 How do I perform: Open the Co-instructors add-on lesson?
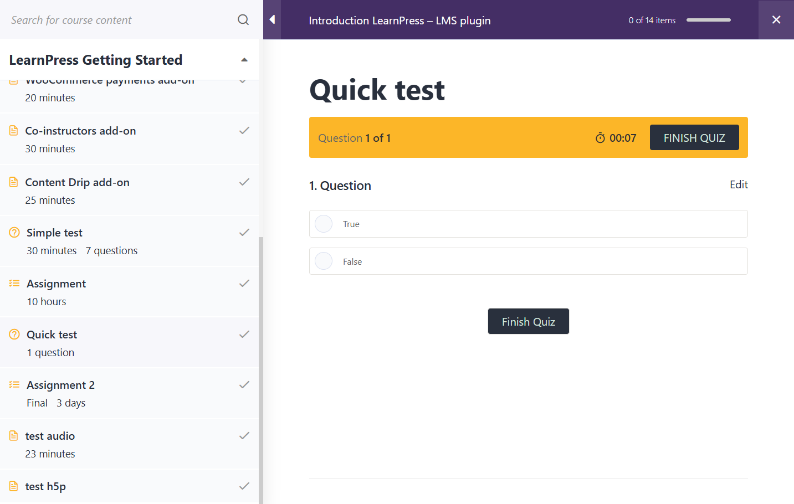point(81,131)
